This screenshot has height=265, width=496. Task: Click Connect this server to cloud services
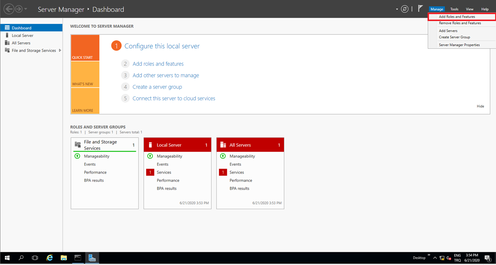(x=174, y=99)
